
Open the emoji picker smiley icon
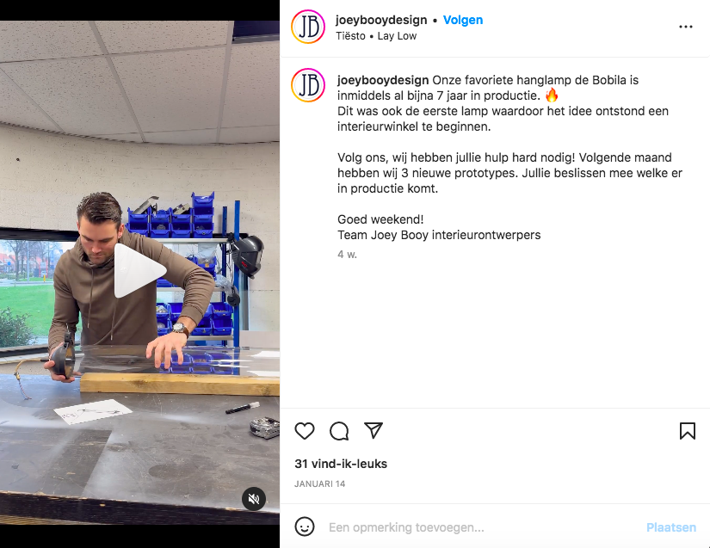pos(305,527)
